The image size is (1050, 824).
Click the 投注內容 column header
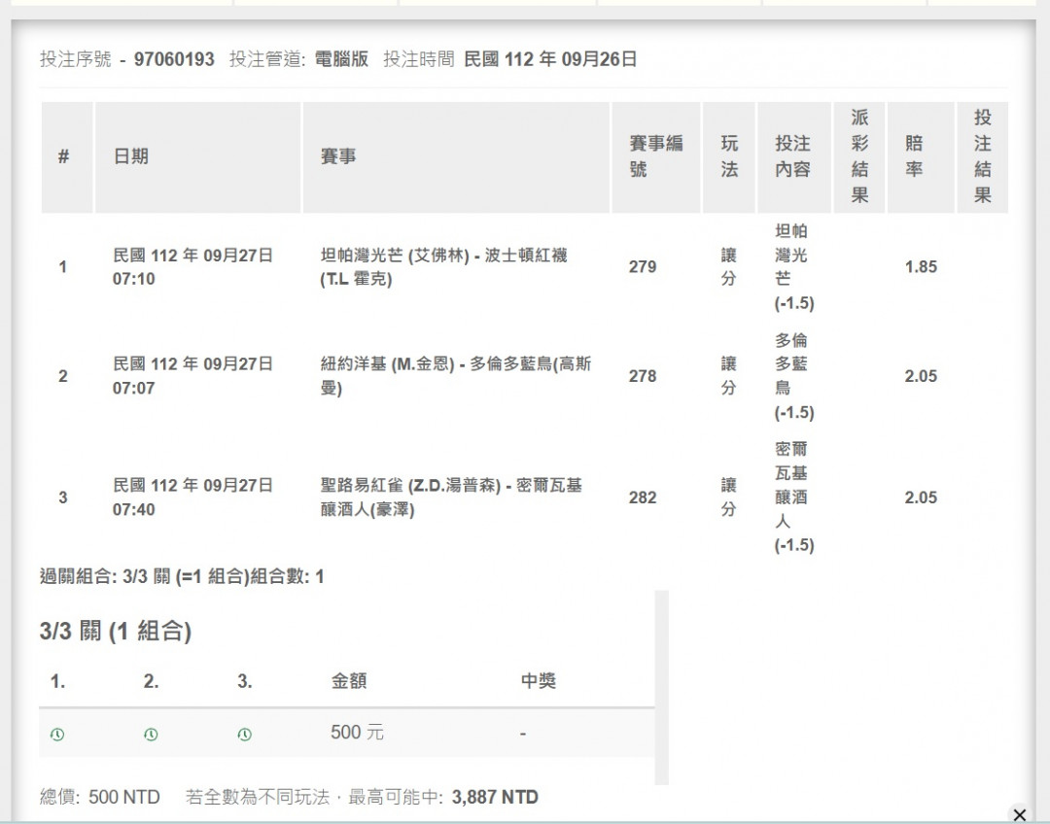793,156
